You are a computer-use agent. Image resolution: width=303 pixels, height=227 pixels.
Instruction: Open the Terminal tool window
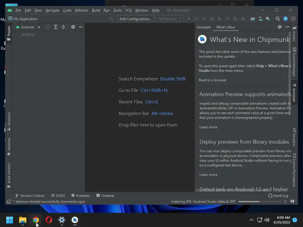[x=105, y=196]
